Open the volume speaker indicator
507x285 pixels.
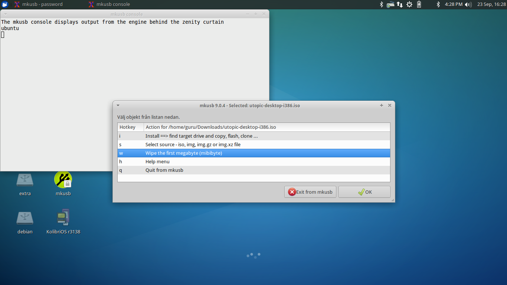pyautogui.click(x=468, y=4)
